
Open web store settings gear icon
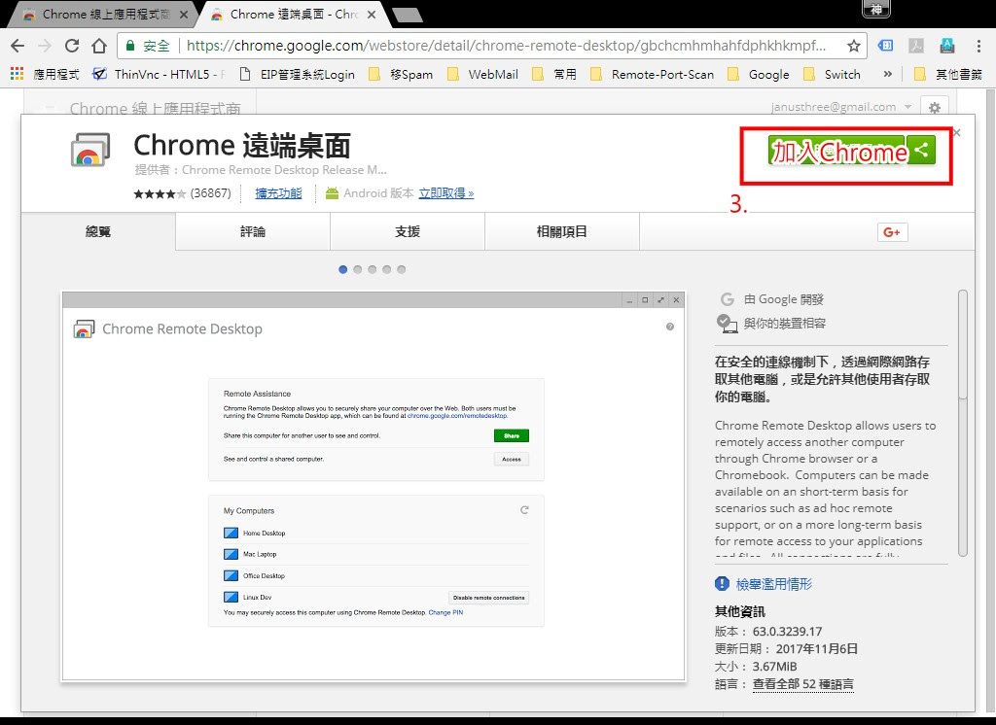point(934,107)
